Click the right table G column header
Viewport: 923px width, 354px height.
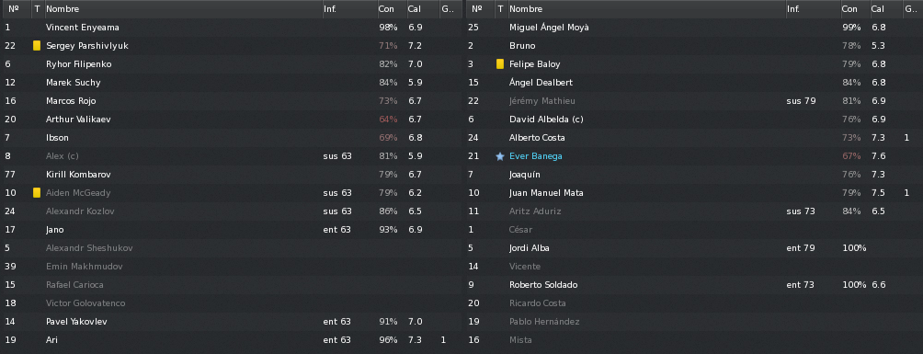(909, 9)
